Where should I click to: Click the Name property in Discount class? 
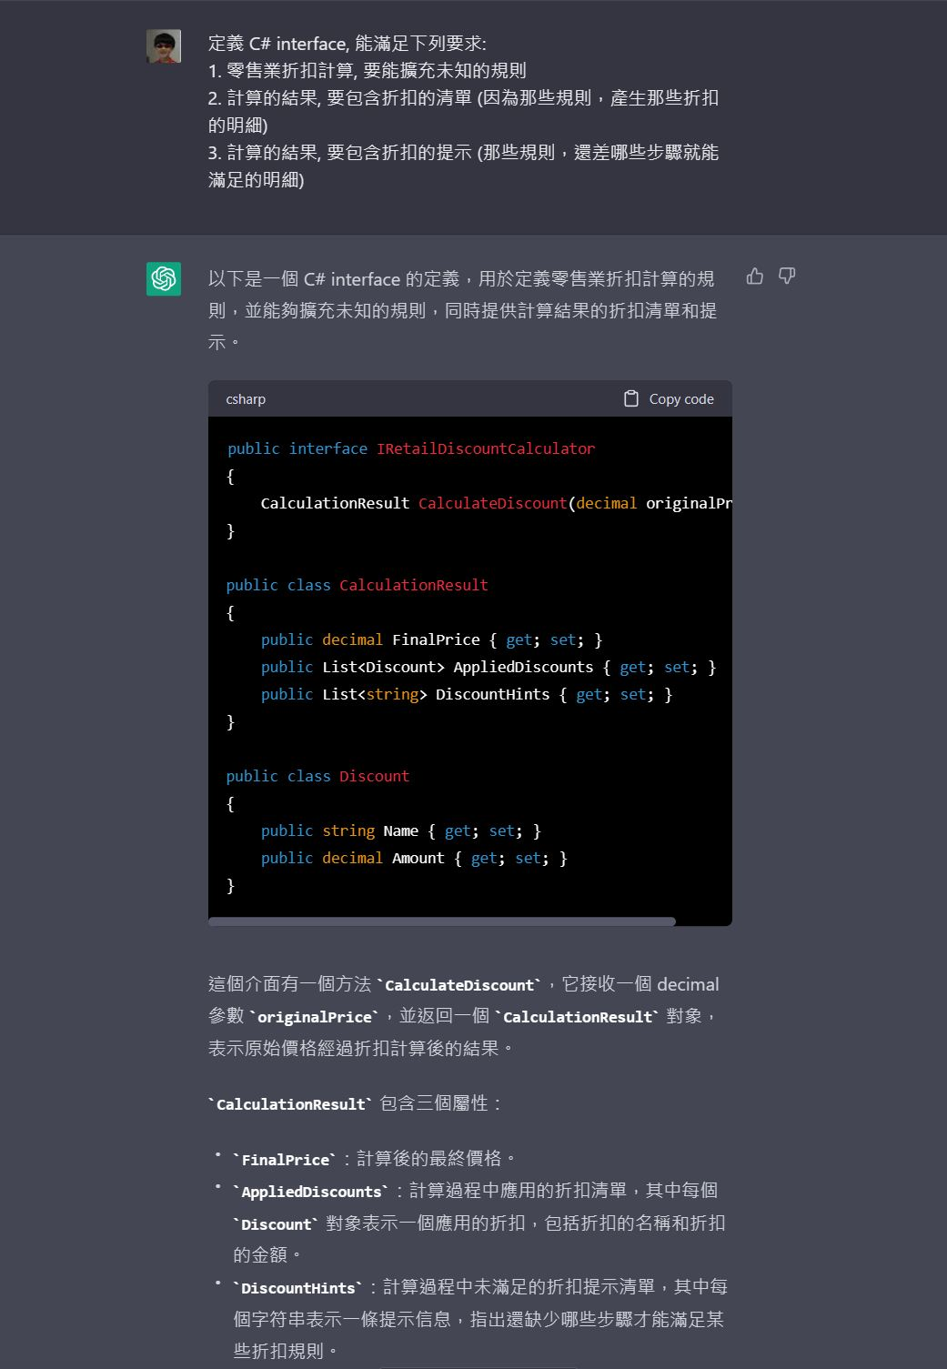click(400, 830)
